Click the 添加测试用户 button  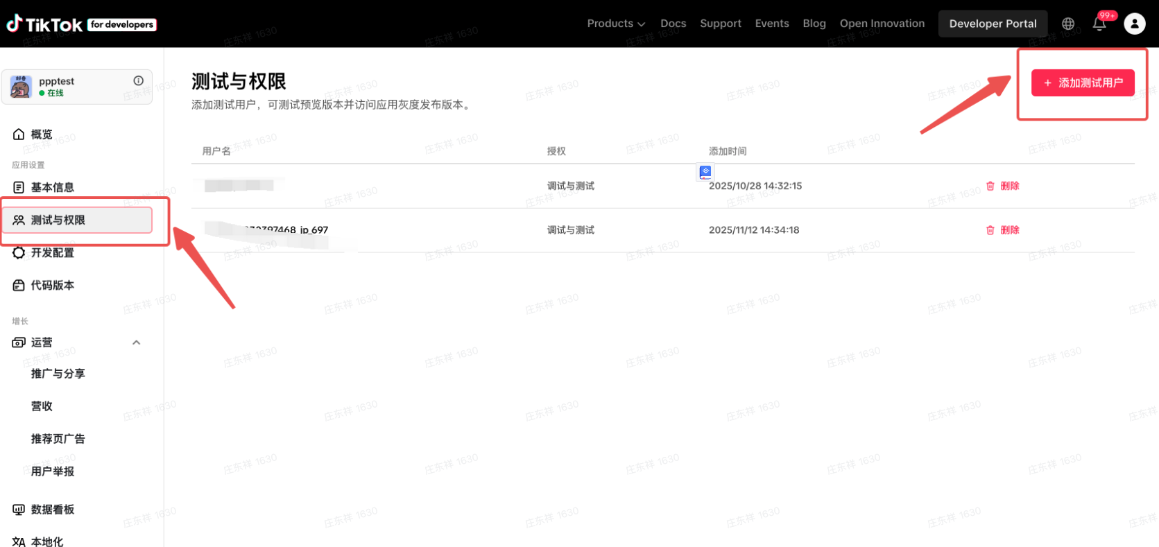[x=1082, y=83]
